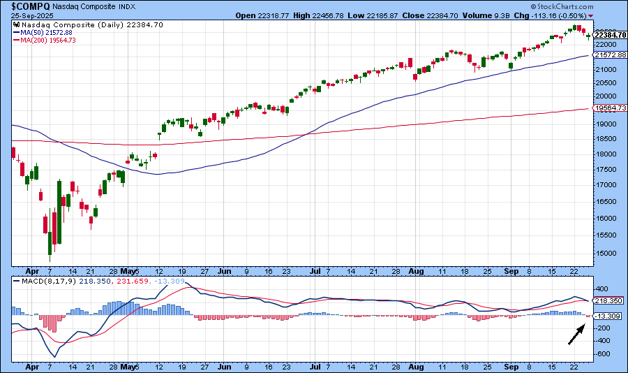The height and width of the screenshot is (373, 628).
Task: Click the MACD(8,17,9) indicator label
Action: click(43, 281)
